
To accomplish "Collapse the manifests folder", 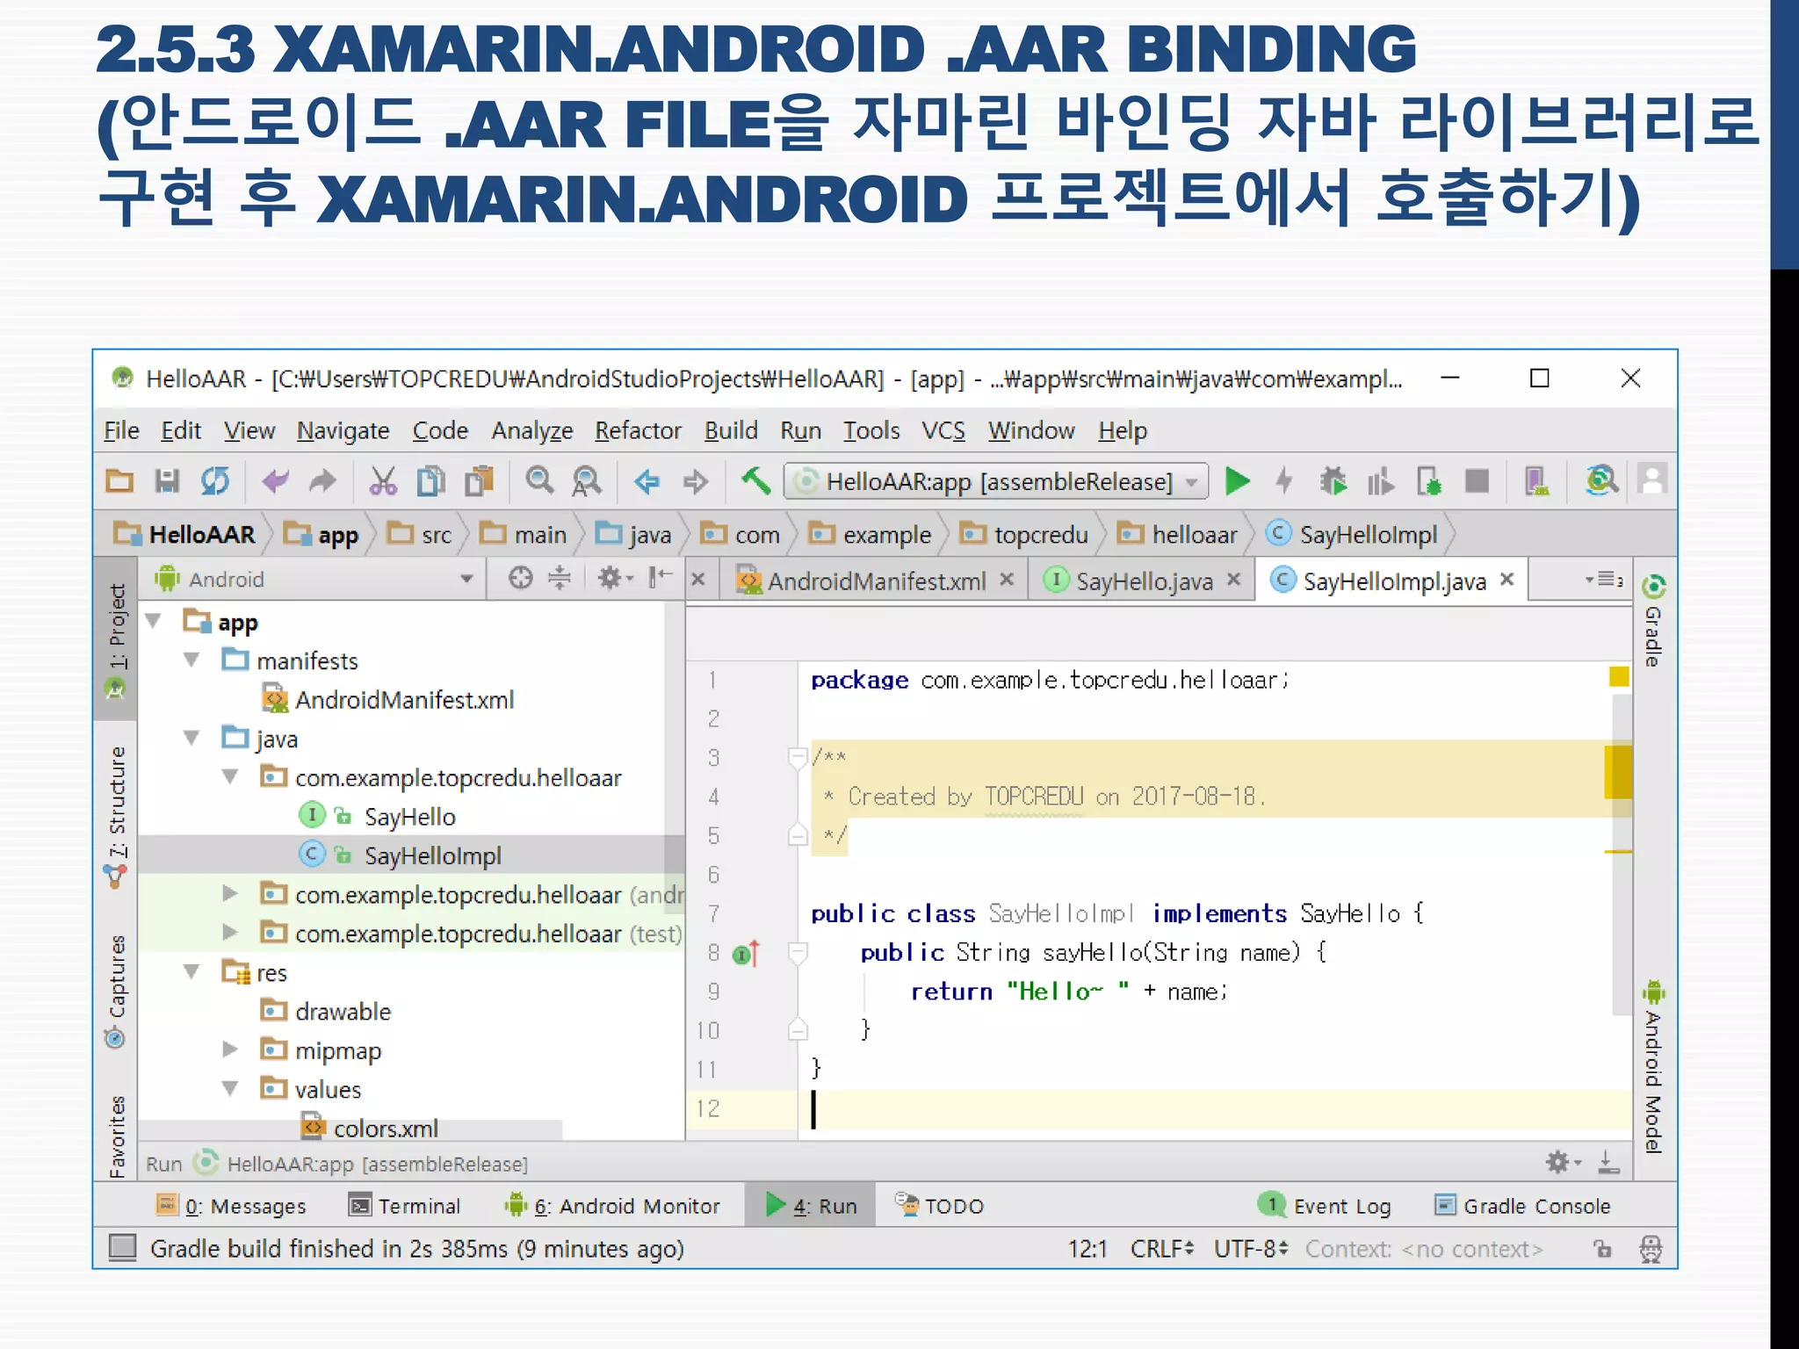I will [192, 660].
